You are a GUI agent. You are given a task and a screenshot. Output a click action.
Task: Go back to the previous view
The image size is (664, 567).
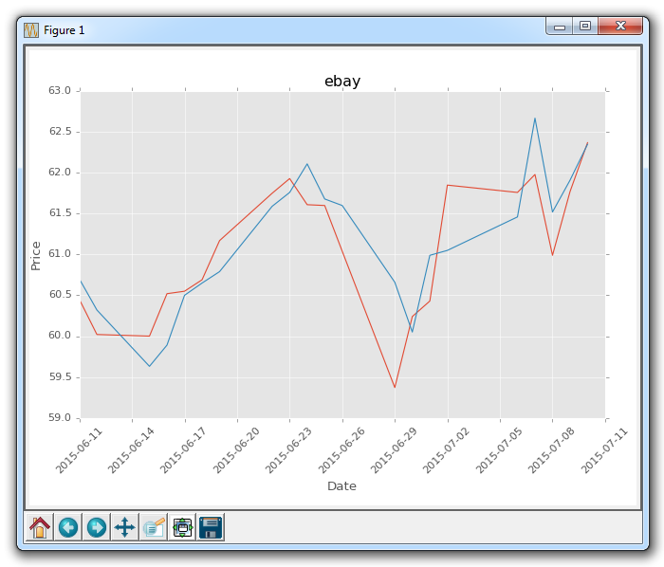(68, 527)
